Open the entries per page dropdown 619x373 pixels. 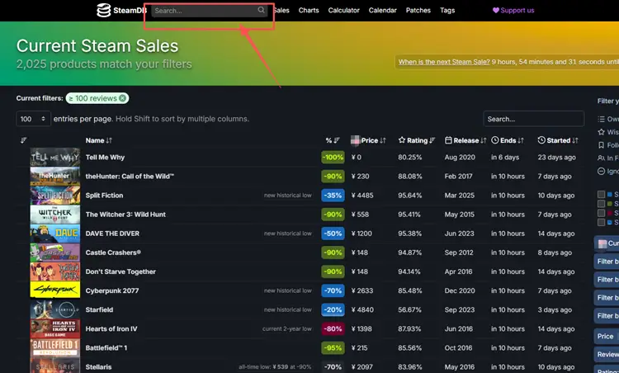tap(33, 119)
